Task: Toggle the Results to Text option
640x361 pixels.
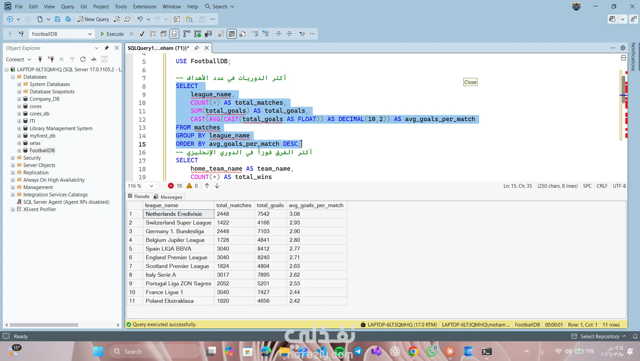Action: point(221,34)
